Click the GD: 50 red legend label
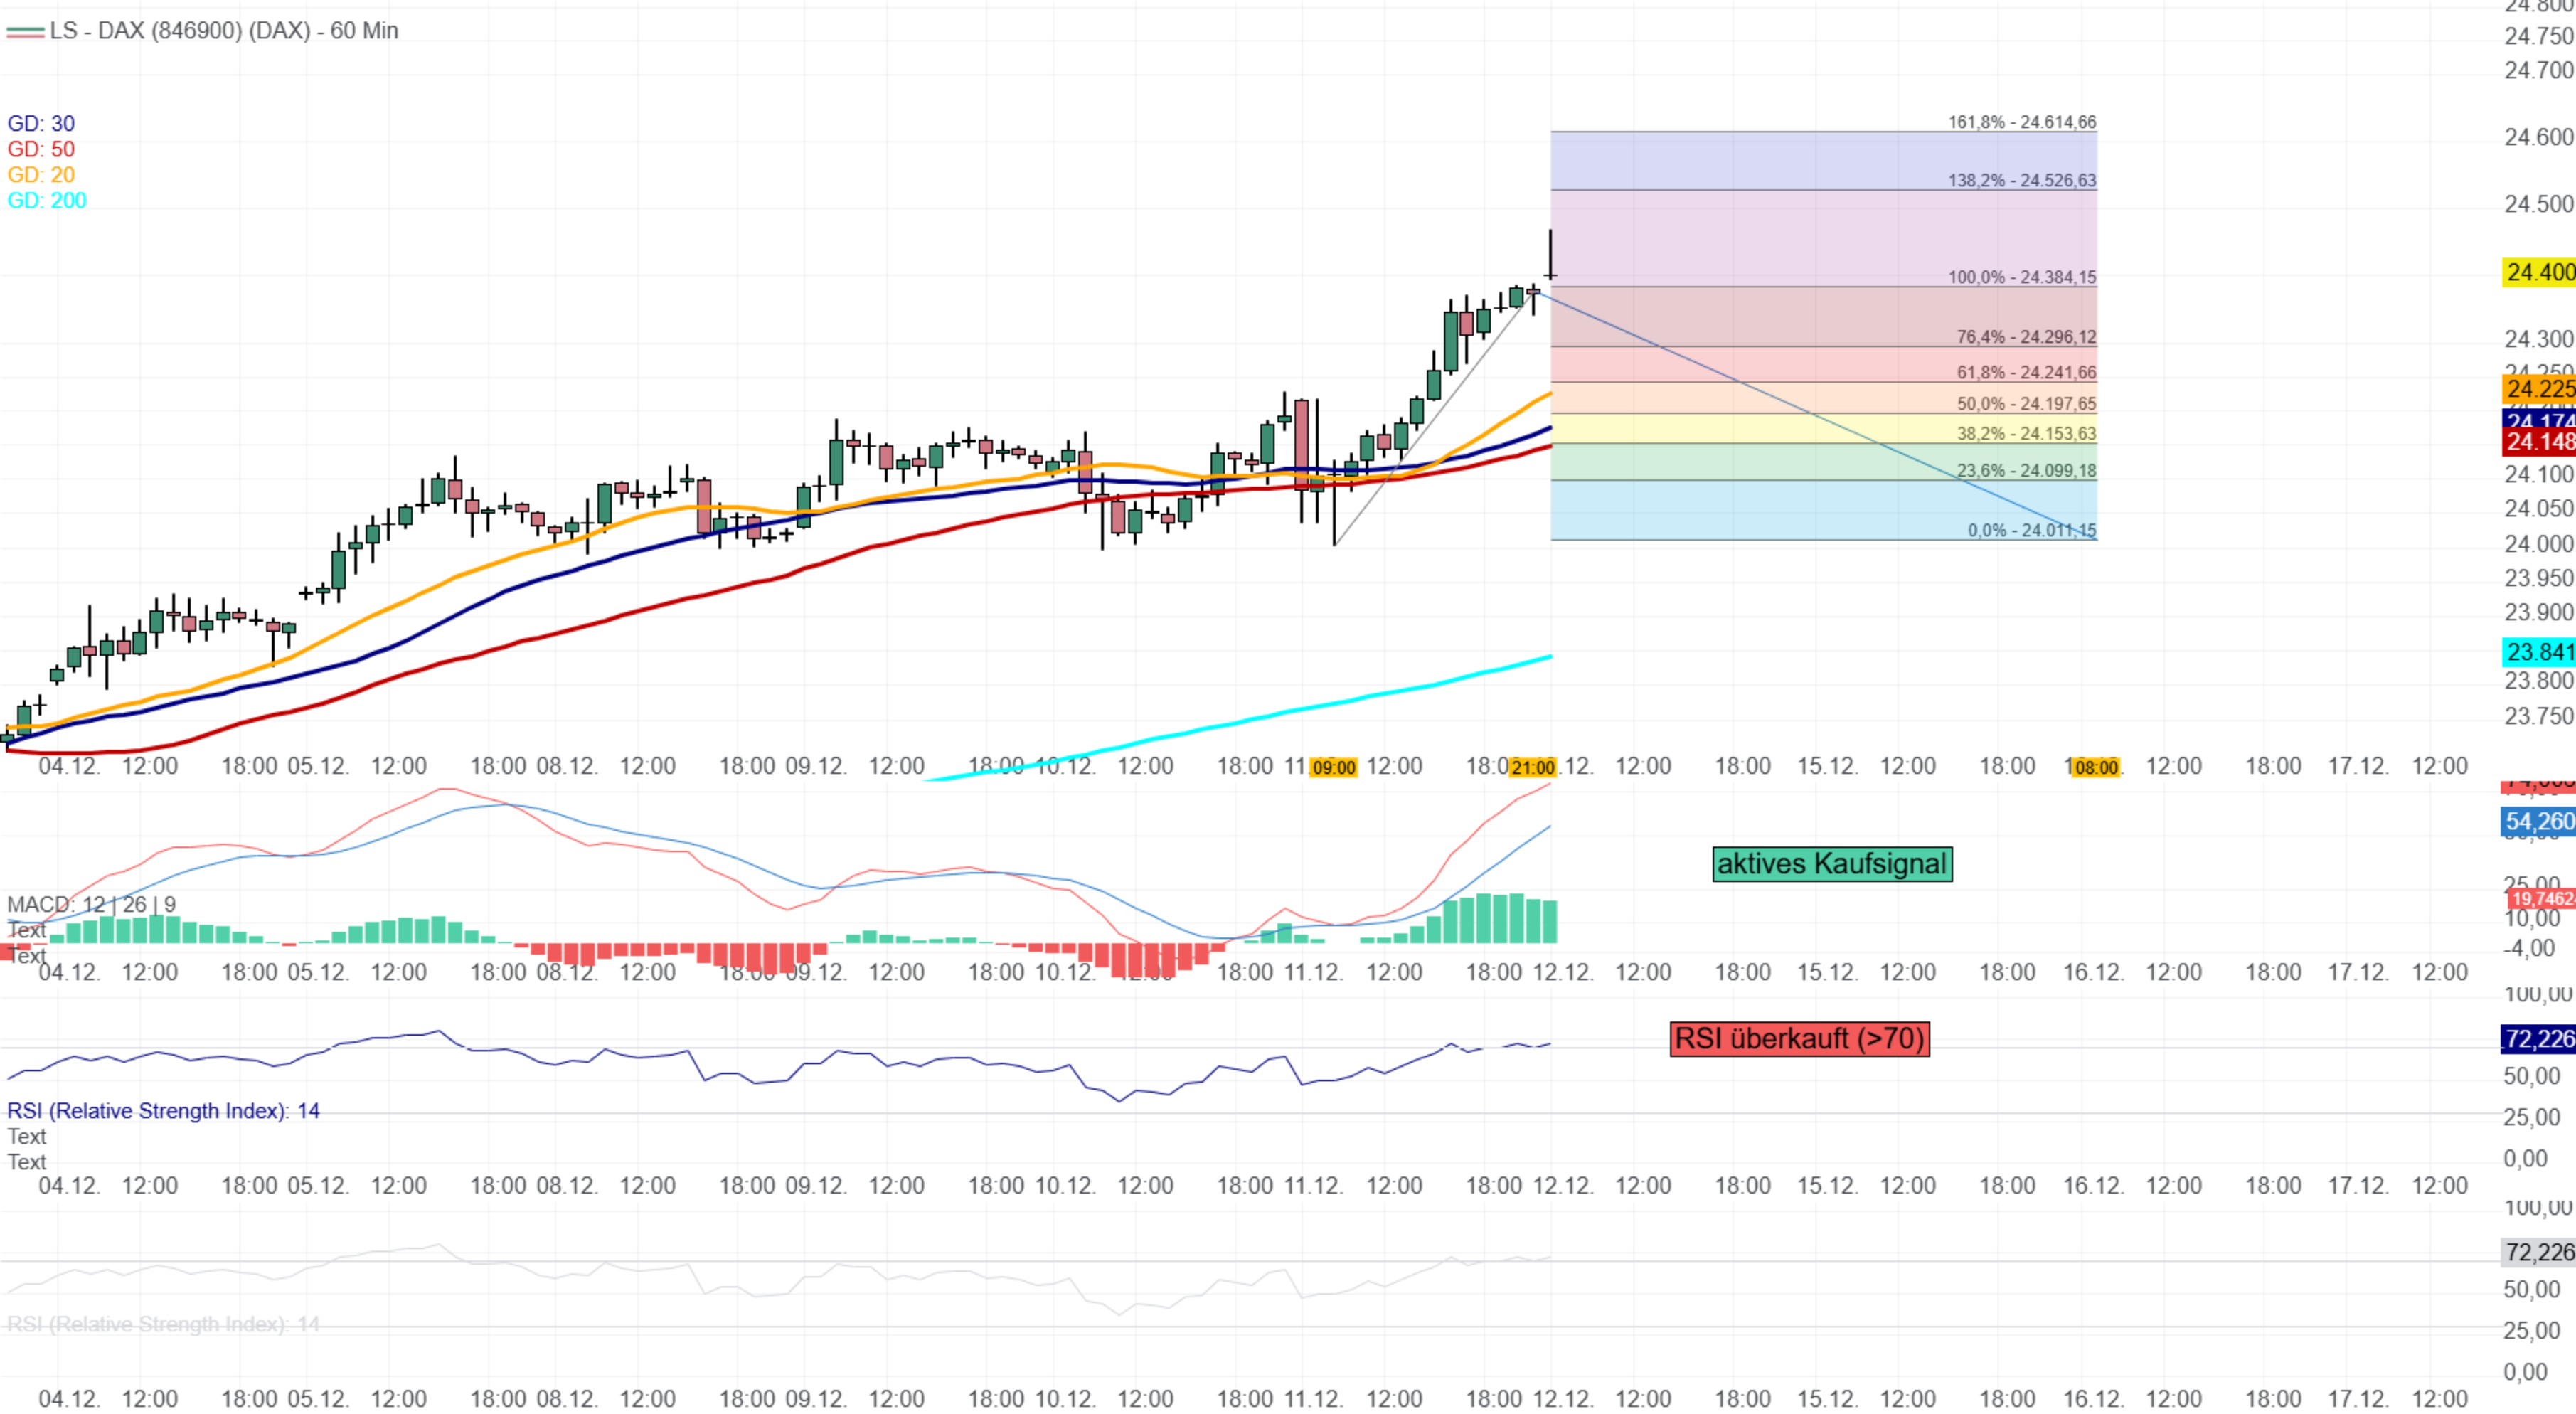 (x=41, y=150)
